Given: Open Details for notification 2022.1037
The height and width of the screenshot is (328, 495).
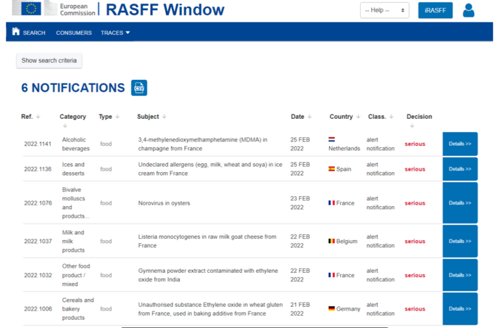Looking at the screenshot, I should [460, 241].
